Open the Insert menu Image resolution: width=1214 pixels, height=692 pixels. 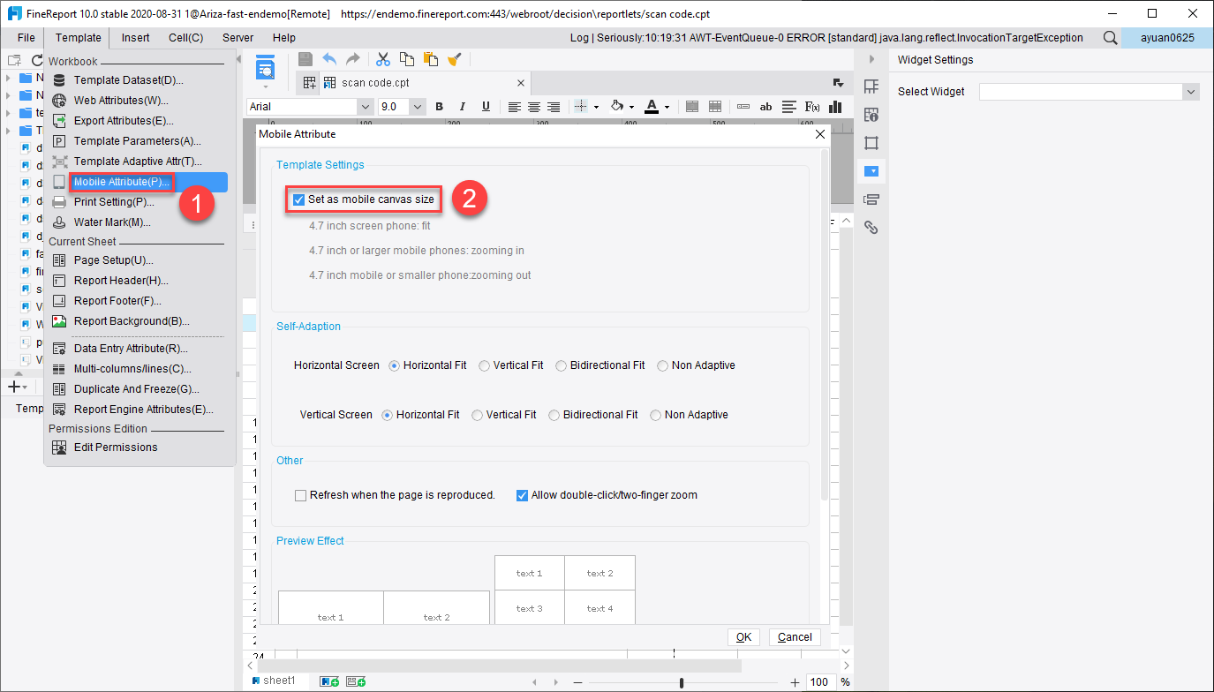click(x=136, y=38)
